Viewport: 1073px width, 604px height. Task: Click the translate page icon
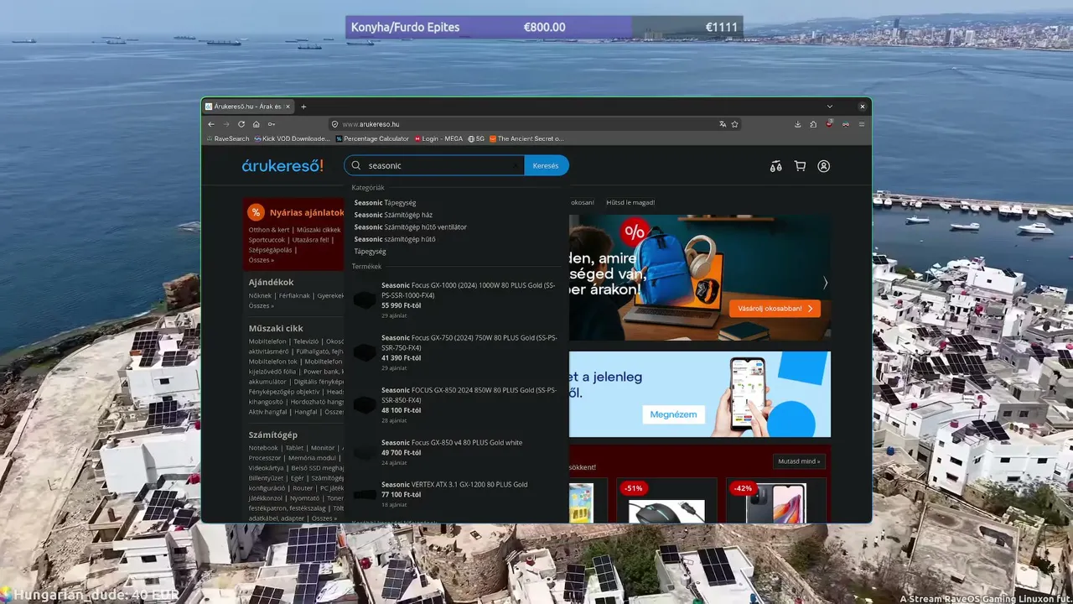(723, 124)
